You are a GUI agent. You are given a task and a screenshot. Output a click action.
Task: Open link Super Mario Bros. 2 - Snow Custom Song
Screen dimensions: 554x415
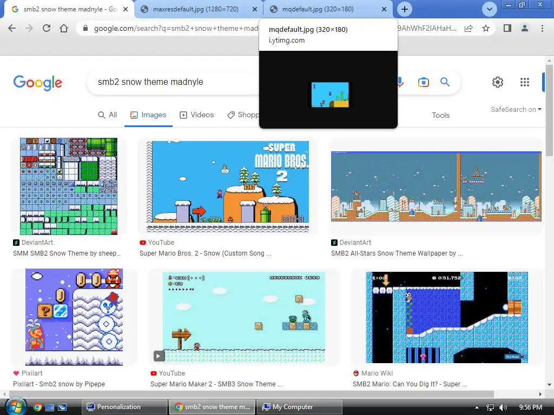tap(205, 253)
